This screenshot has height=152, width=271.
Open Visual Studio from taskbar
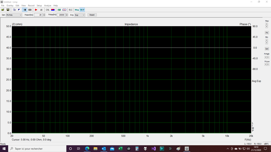153,149
